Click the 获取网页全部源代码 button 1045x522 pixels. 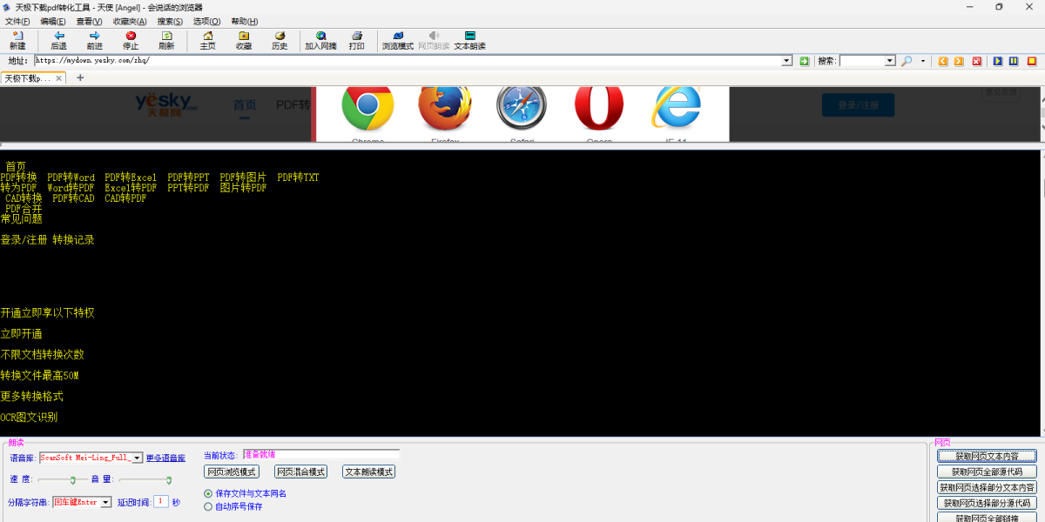987,472
